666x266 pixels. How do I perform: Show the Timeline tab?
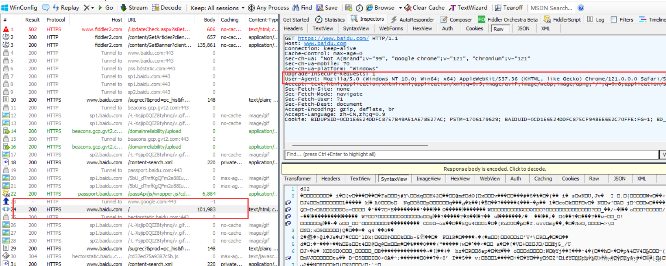(652, 20)
